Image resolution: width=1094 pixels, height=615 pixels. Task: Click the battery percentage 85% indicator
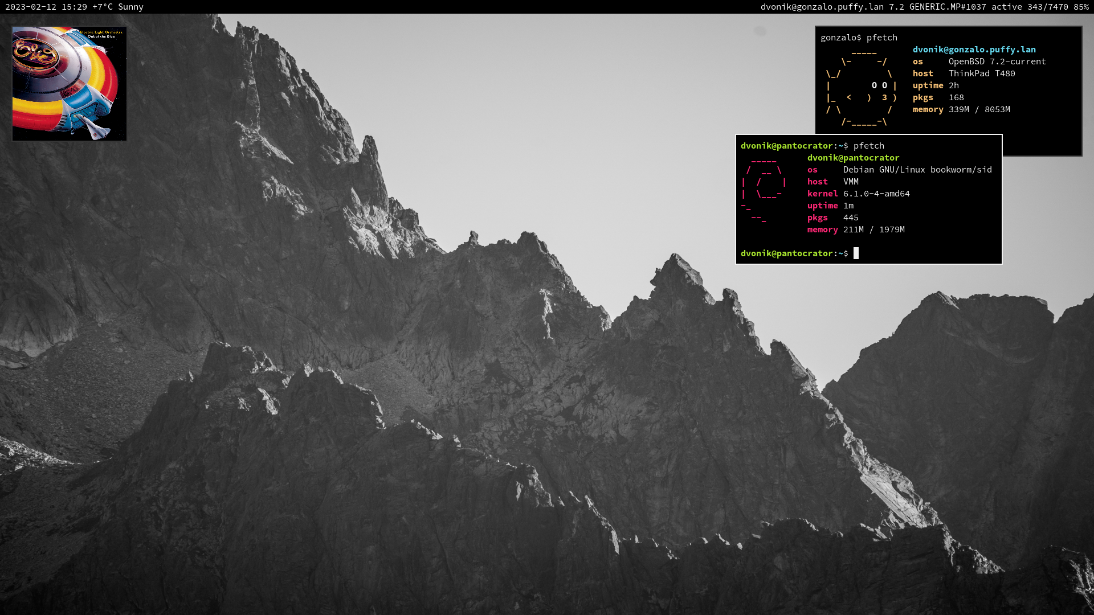click(x=1081, y=7)
